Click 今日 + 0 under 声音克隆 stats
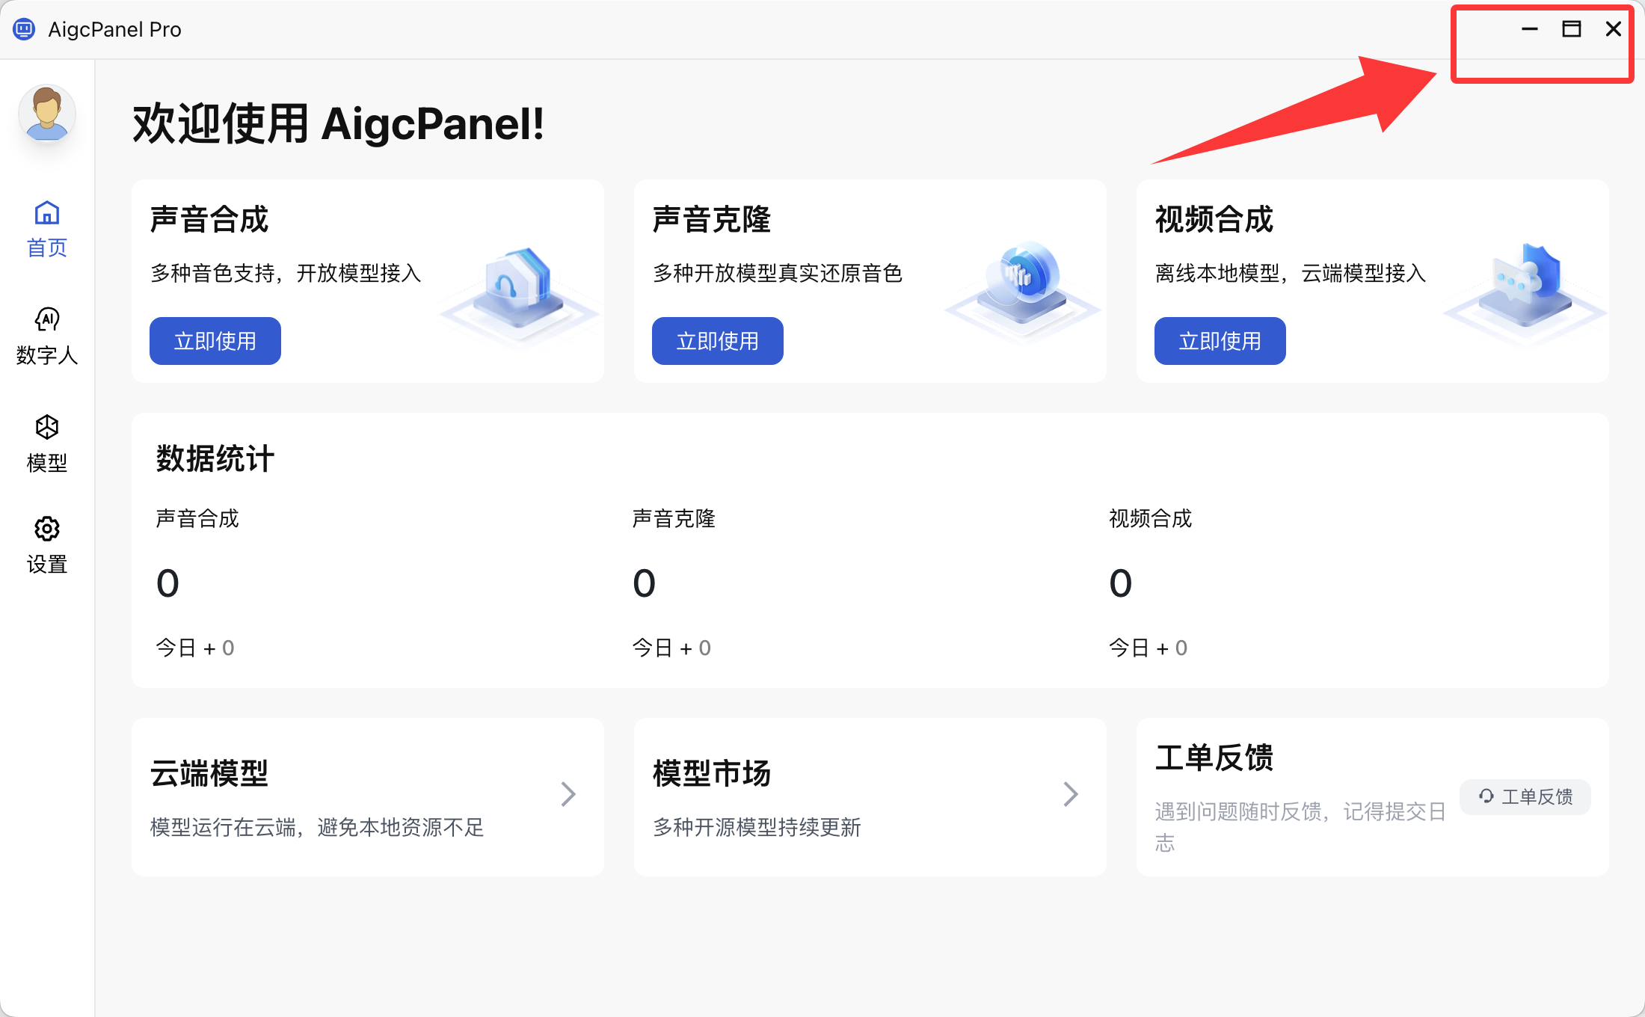The image size is (1645, 1017). (671, 648)
